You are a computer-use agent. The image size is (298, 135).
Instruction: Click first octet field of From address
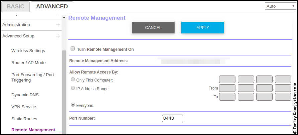[227, 88]
